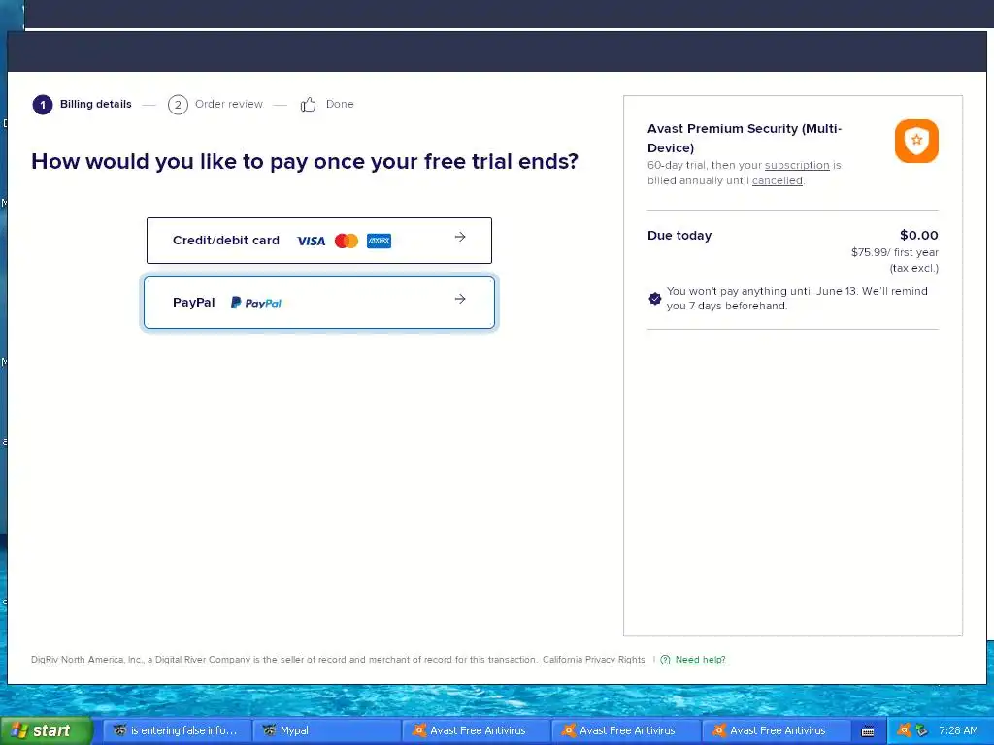Click the PayPal logo icon

tap(256, 303)
